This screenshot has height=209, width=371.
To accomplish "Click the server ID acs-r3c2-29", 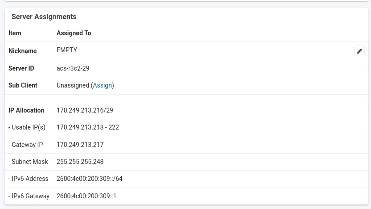I will pyautogui.click(x=73, y=68).
